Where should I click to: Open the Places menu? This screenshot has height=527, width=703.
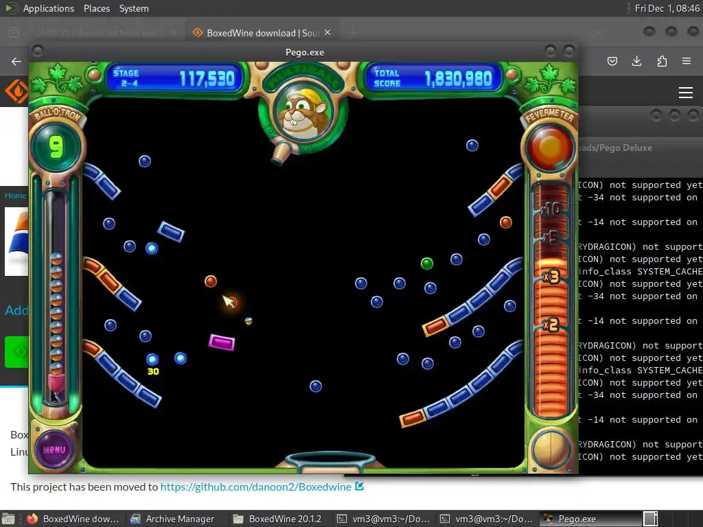click(x=96, y=8)
